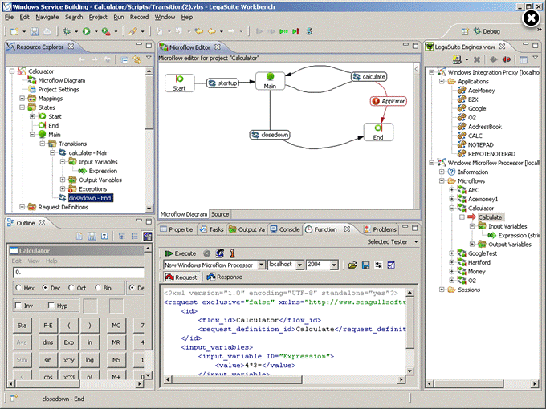Select the Hex radio button
The image size is (546, 409).
(18, 288)
